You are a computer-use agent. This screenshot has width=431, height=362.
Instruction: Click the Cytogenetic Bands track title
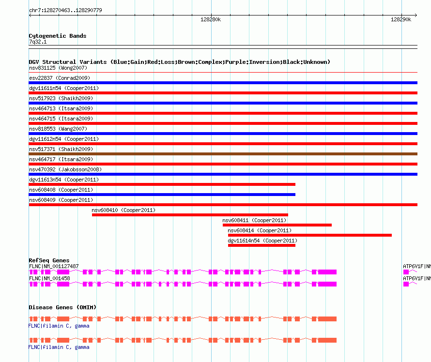(58, 36)
